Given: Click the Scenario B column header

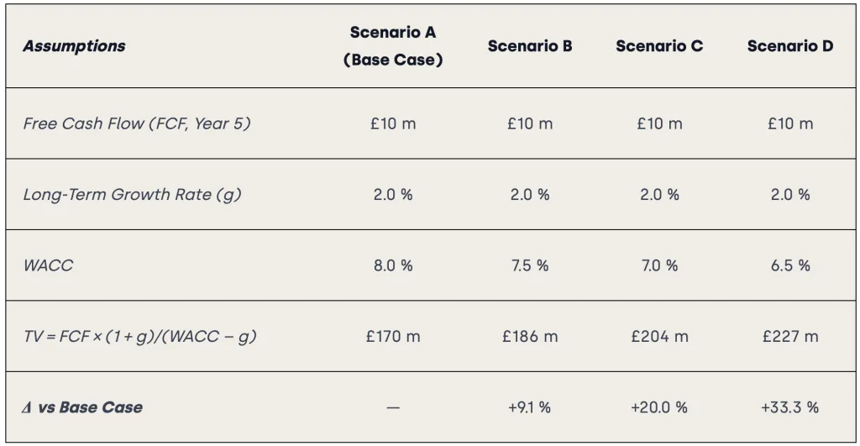Looking at the screenshot, I should (530, 46).
